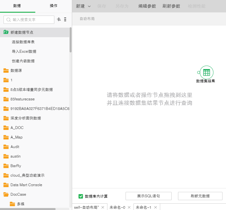Select the 新建数据节点 row label
Image resolution: width=226 pixels, height=210 pixels.
tap(22, 32)
